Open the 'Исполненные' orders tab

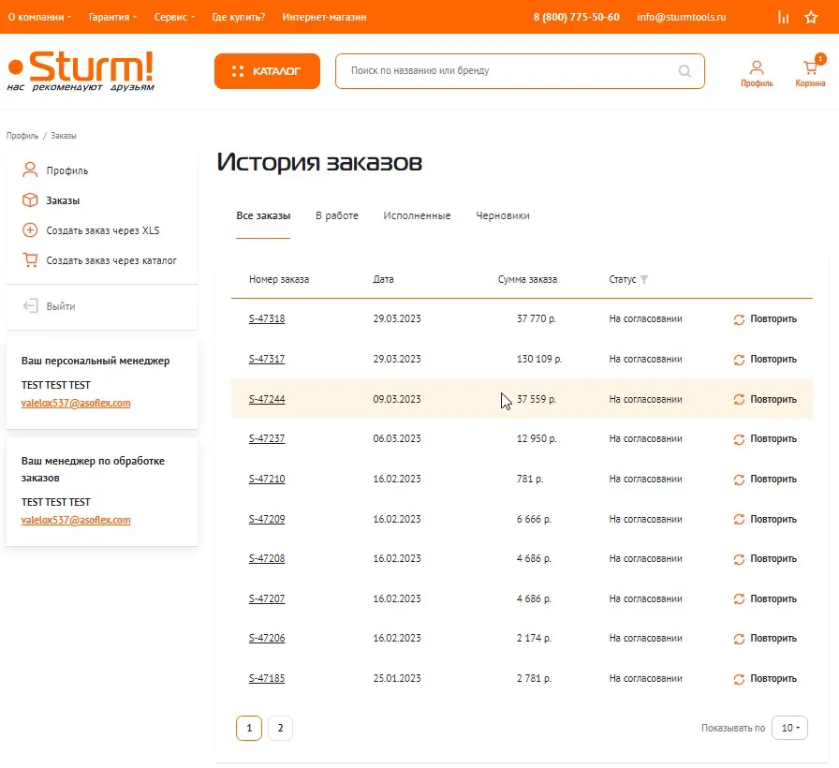click(x=417, y=216)
